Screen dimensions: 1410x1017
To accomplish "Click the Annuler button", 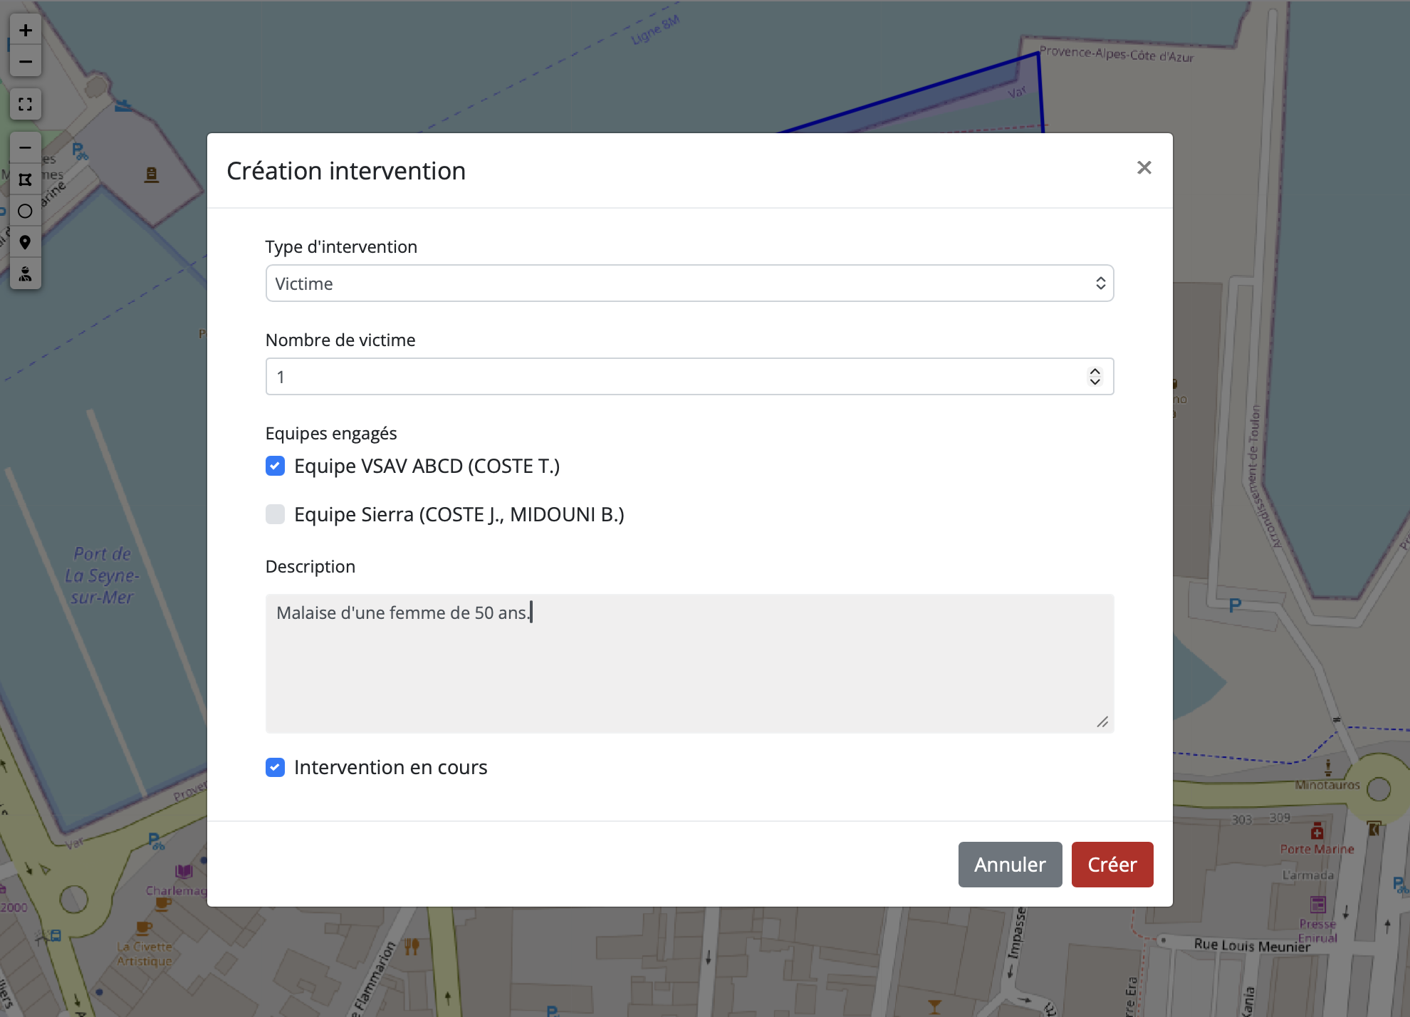I will [x=1009, y=865].
